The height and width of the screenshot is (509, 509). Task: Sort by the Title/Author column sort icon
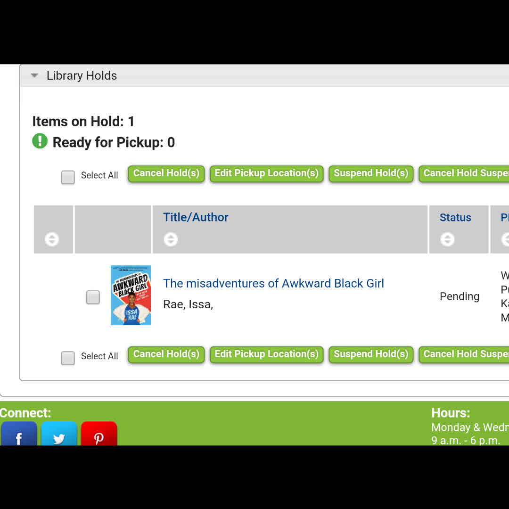(171, 239)
